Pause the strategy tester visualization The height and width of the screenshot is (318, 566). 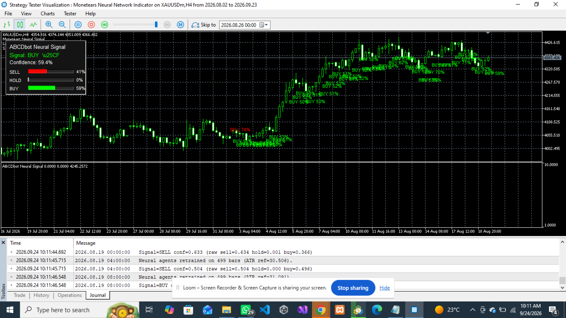[x=78, y=25]
